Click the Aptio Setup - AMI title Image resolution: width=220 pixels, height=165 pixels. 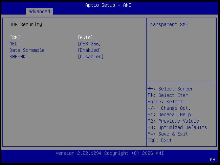coord(108,5)
